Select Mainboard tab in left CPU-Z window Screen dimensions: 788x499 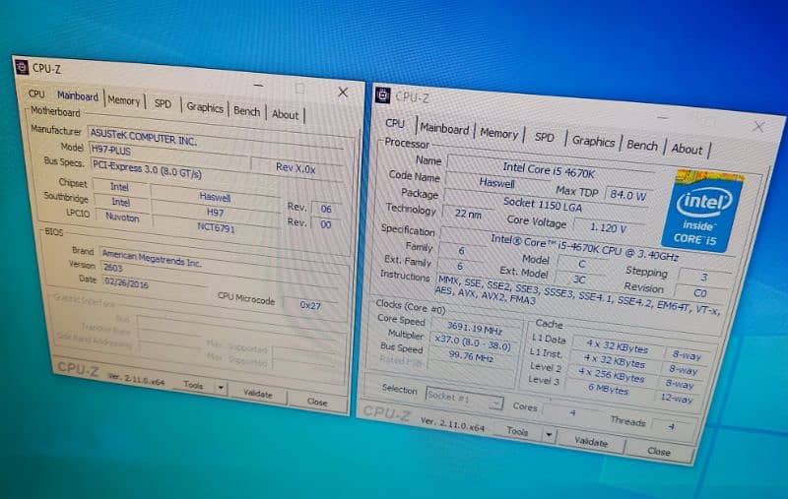[78, 96]
